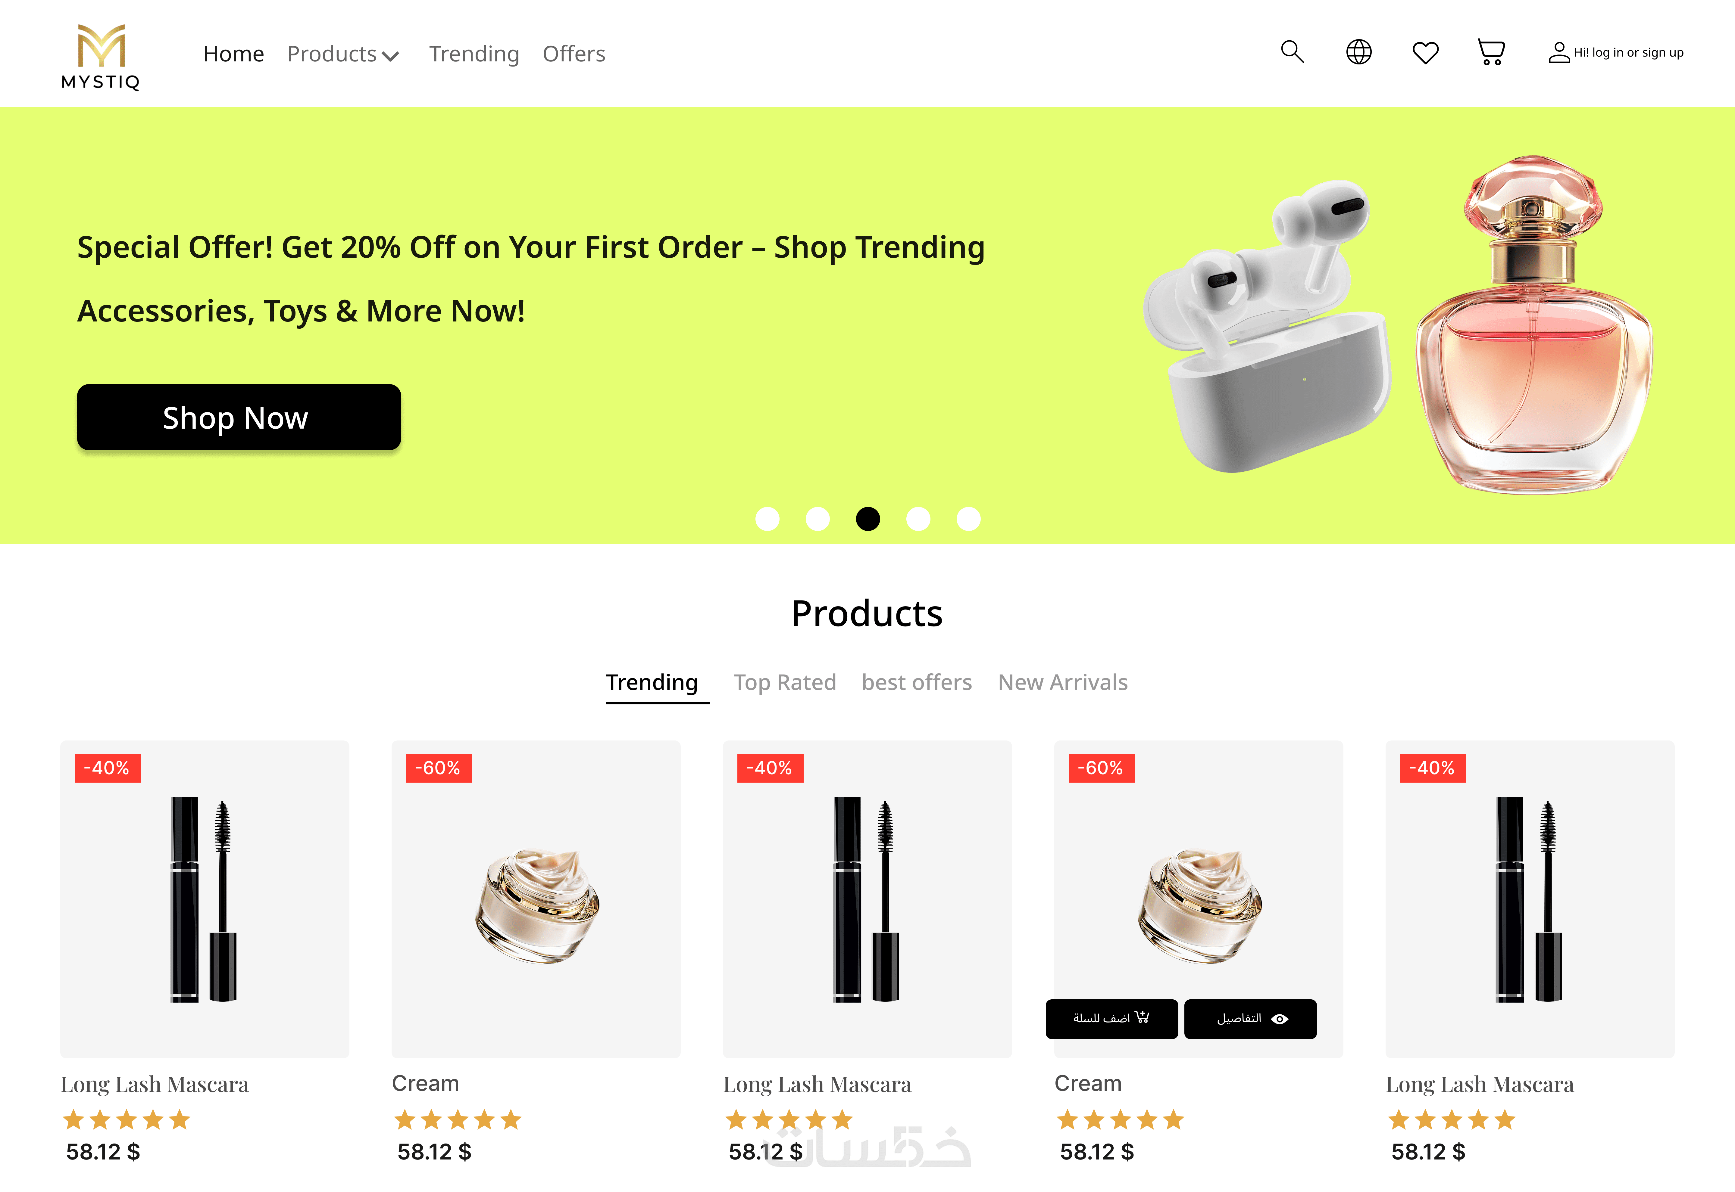This screenshot has height=1192, width=1735.
Task: Click the log in or sign up link
Action: tap(1629, 52)
